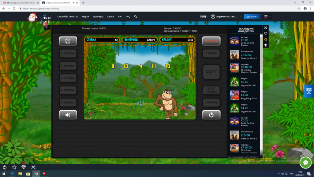Open the Турниры menu item
The width and height of the screenshot is (314, 177).
click(98, 17)
